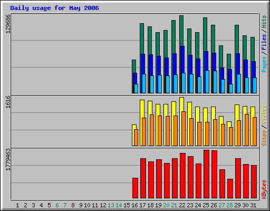Screen dimensions: 270x211
Task: Click the 1779463 y-axis value
Action: tap(8, 160)
